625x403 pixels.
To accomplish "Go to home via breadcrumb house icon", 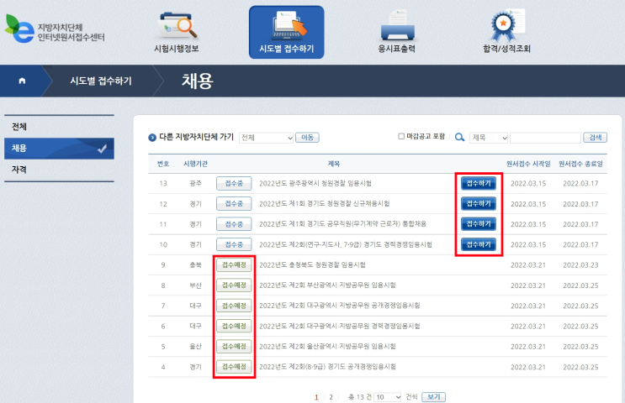I will (23, 81).
